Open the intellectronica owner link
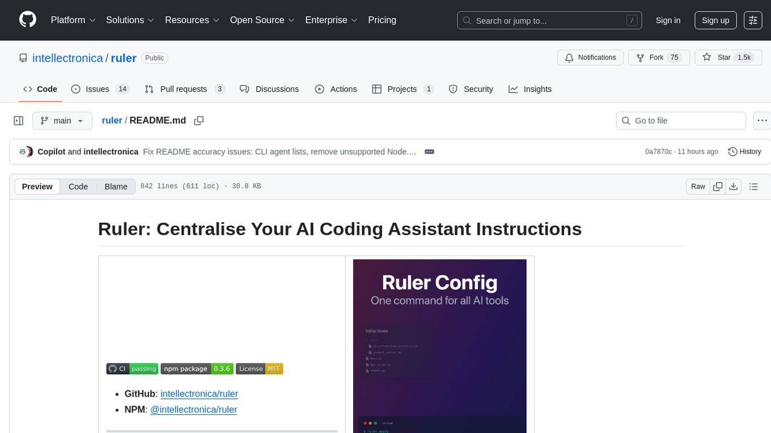The height and width of the screenshot is (433, 771). tap(67, 58)
